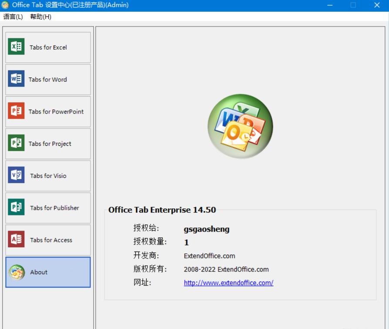
Task: Click the 授权数量: label
Action: point(150,242)
